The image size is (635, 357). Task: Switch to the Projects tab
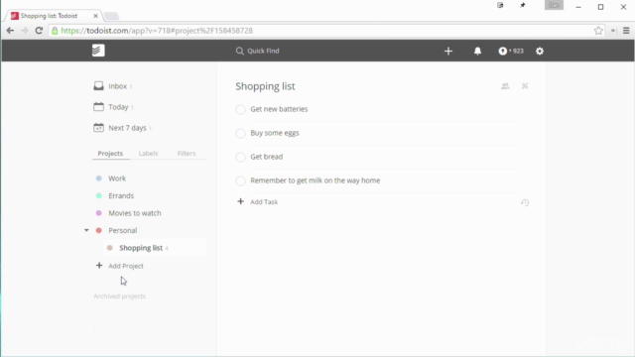(x=110, y=154)
